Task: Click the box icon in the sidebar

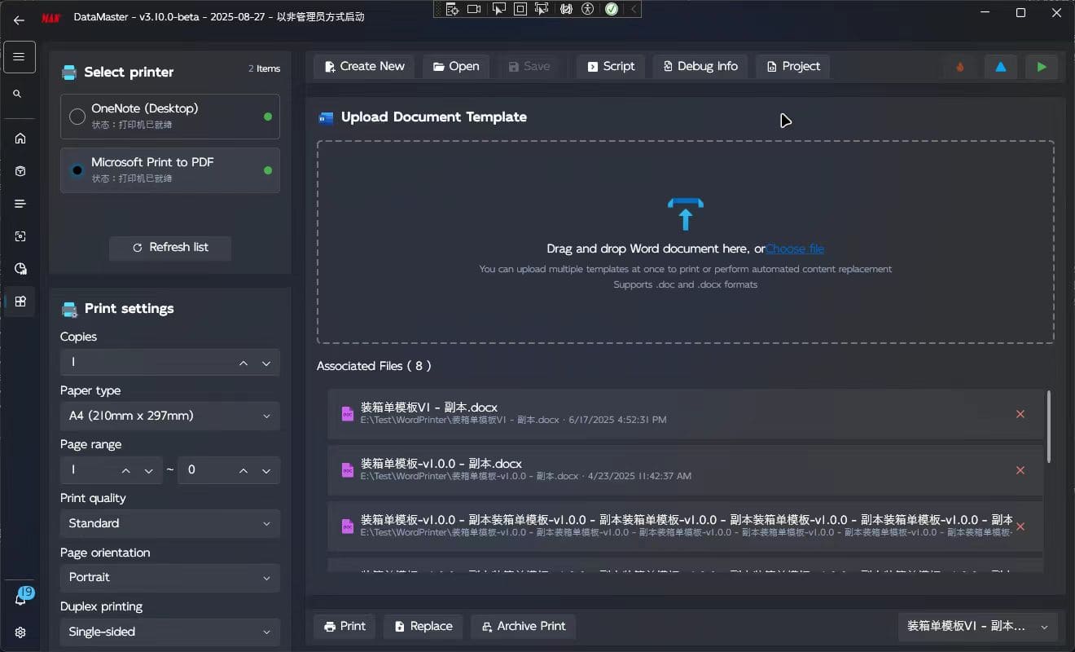Action: [20, 171]
